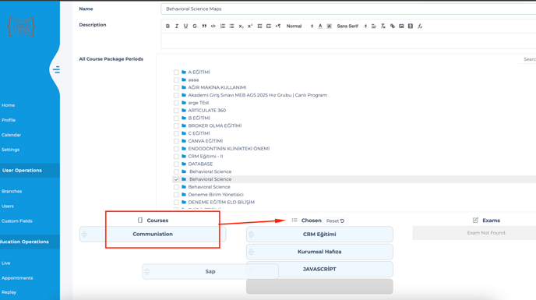Click the drag handle on Communiation course
This screenshot has height=300, width=536.
point(84,235)
